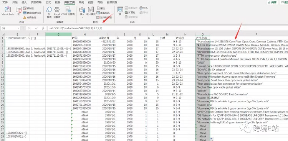The width and height of the screenshot is (288, 141).
Task: Select row 22 header
Action: point(2,111)
